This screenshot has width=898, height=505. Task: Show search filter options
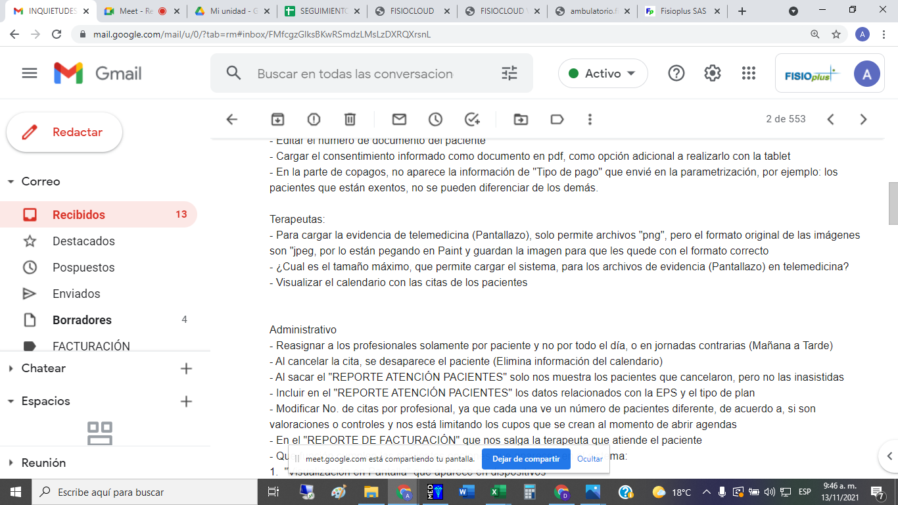point(509,74)
